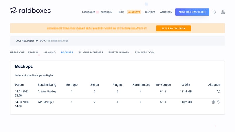
Task: Restore the Autom. Backup from 15.03.2023
Action: coord(219,92)
